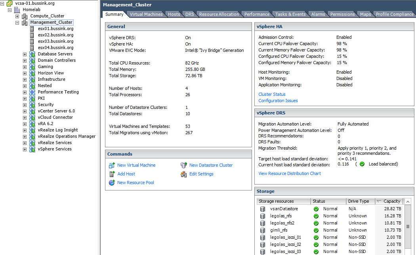Viewport: 416px width, 255px height.
Task: Open the Permissions tab
Action: click(343, 14)
